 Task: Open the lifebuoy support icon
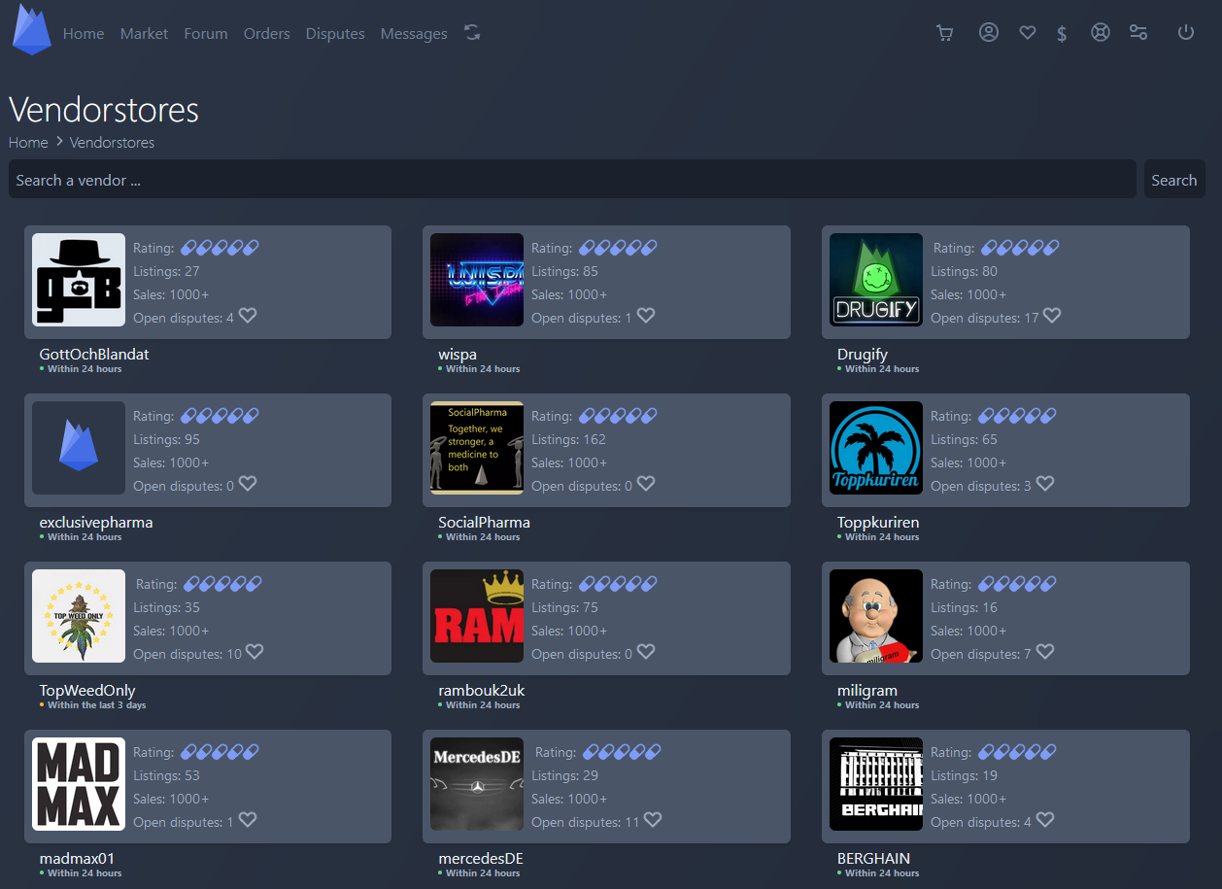[x=1100, y=33]
